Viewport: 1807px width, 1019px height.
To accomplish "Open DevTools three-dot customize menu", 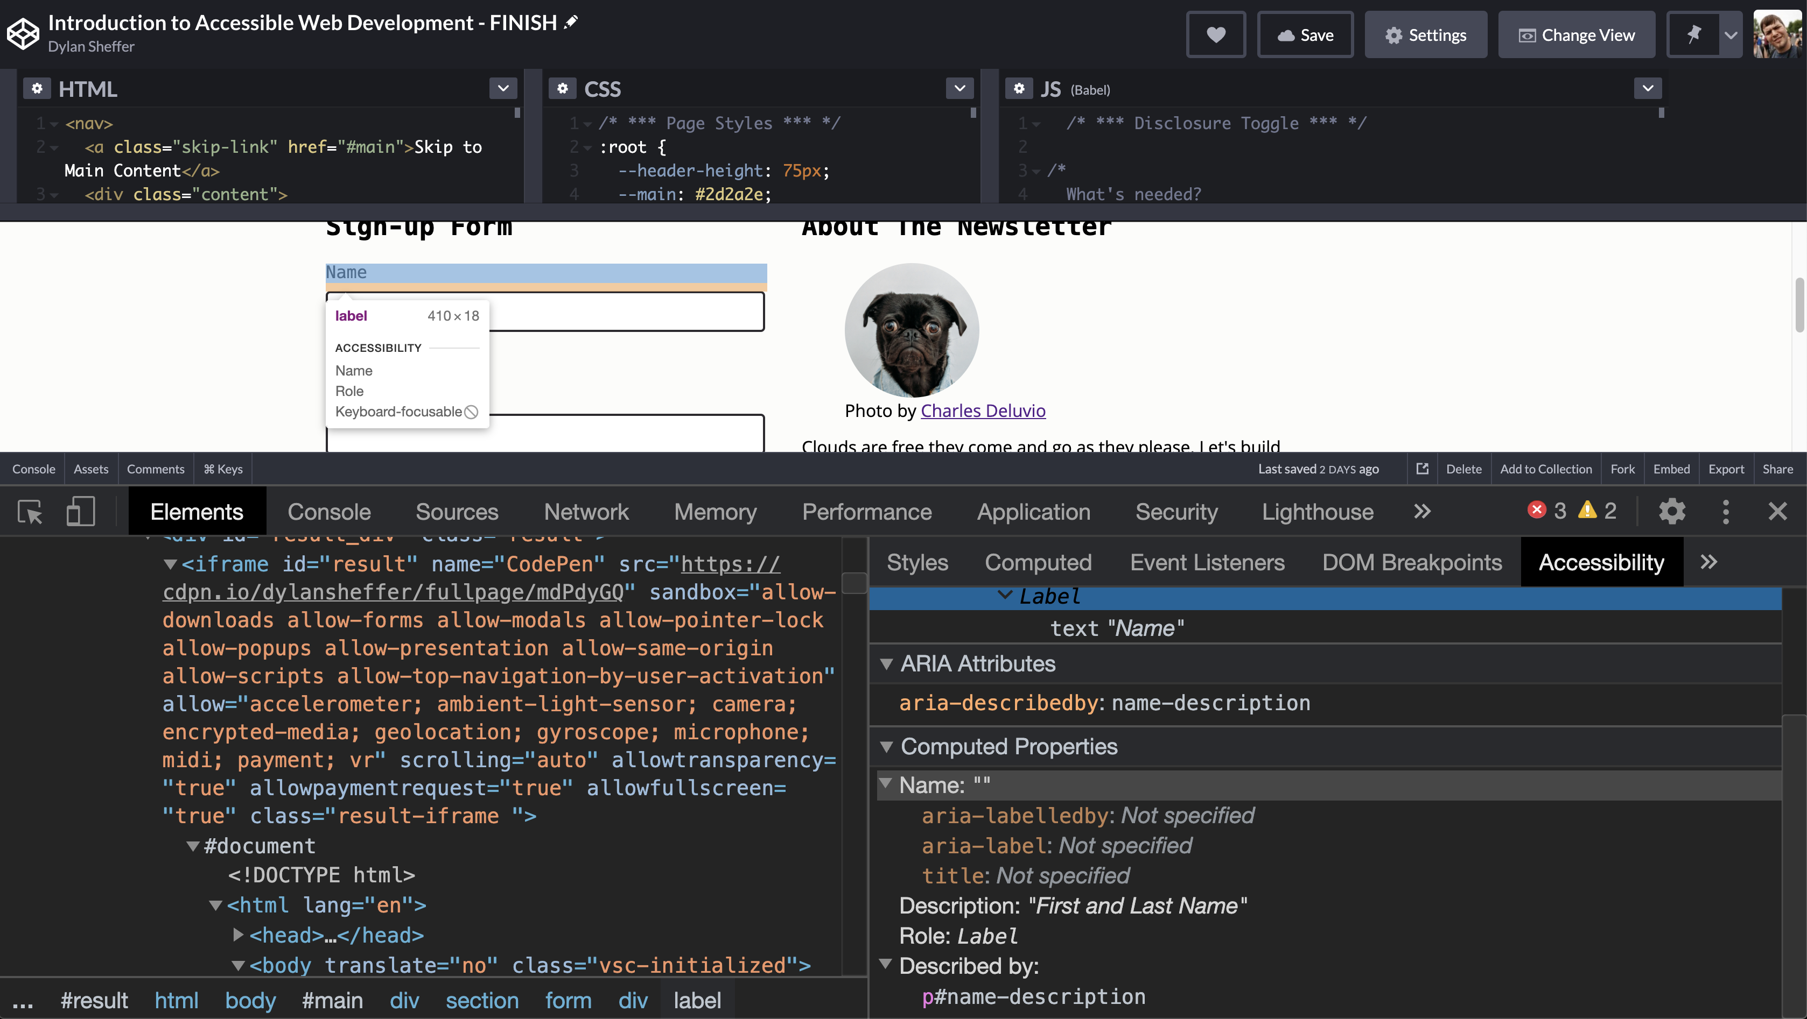I will 1726,512.
